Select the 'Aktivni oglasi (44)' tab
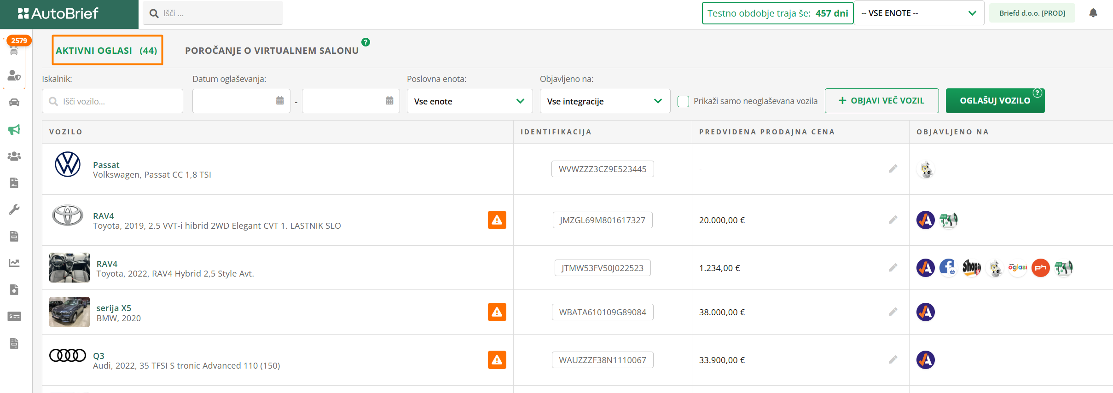 107,51
